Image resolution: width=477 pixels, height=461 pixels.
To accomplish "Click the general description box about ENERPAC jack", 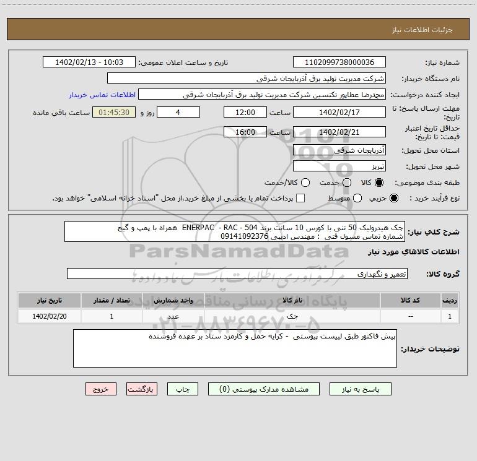I will coord(235,232).
